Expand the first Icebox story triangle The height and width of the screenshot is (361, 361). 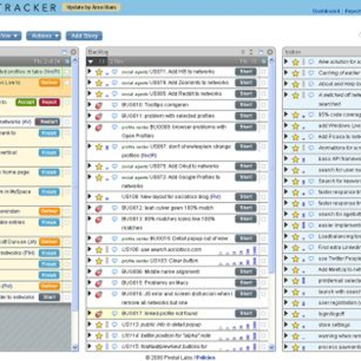pos(286,62)
